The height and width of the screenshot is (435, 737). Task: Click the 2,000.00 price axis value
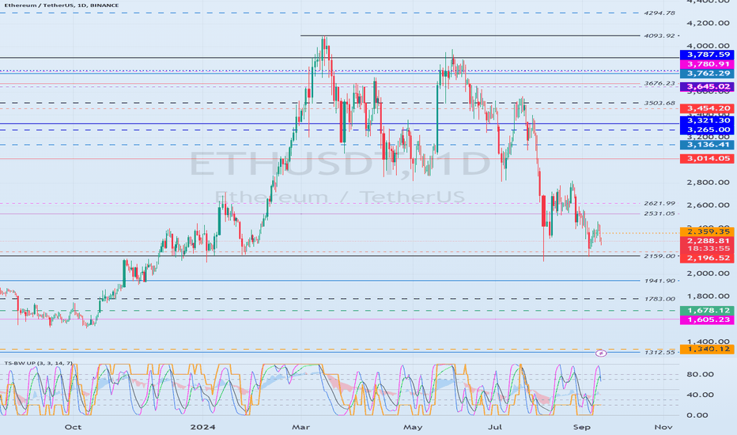[708, 274]
